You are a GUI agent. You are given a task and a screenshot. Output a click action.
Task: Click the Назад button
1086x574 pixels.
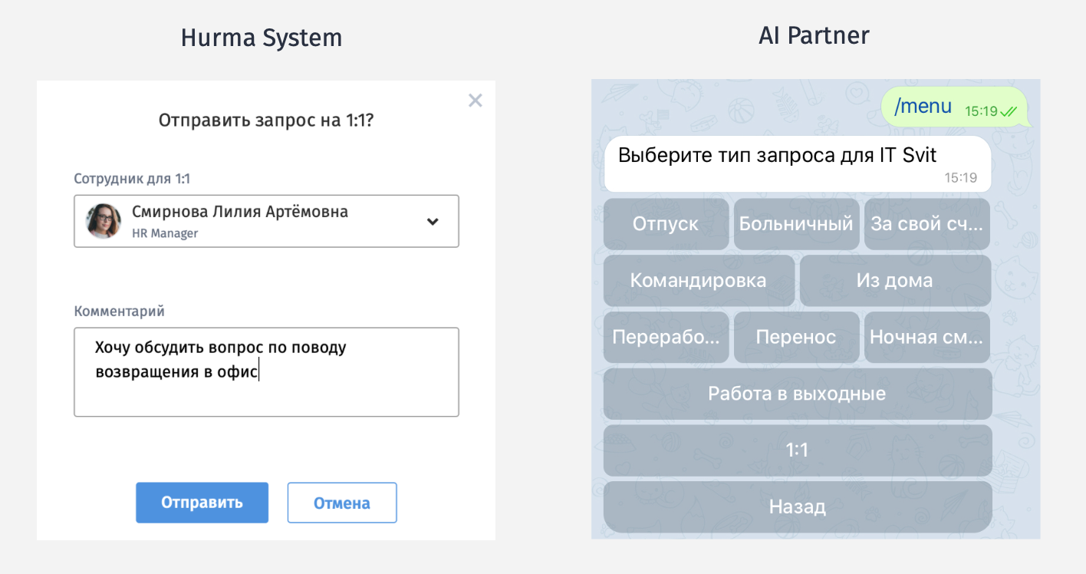(798, 507)
